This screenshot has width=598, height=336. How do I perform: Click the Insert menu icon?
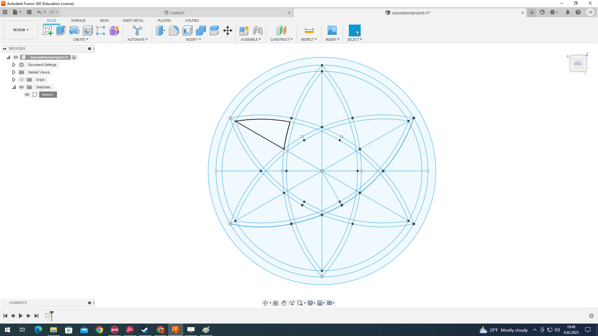[332, 31]
